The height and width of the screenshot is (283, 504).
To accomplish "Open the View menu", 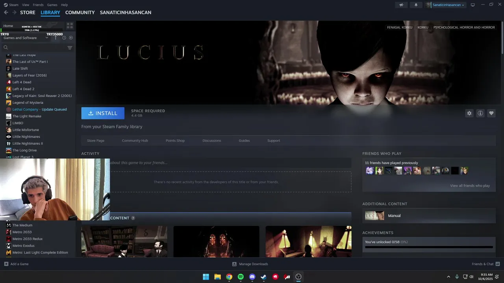I will pos(26,5).
